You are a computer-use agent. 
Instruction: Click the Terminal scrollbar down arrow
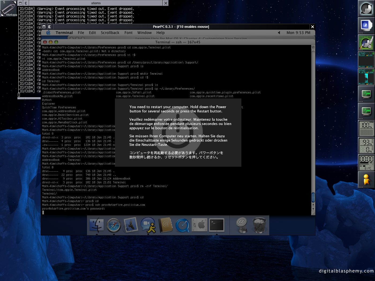(313, 209)
